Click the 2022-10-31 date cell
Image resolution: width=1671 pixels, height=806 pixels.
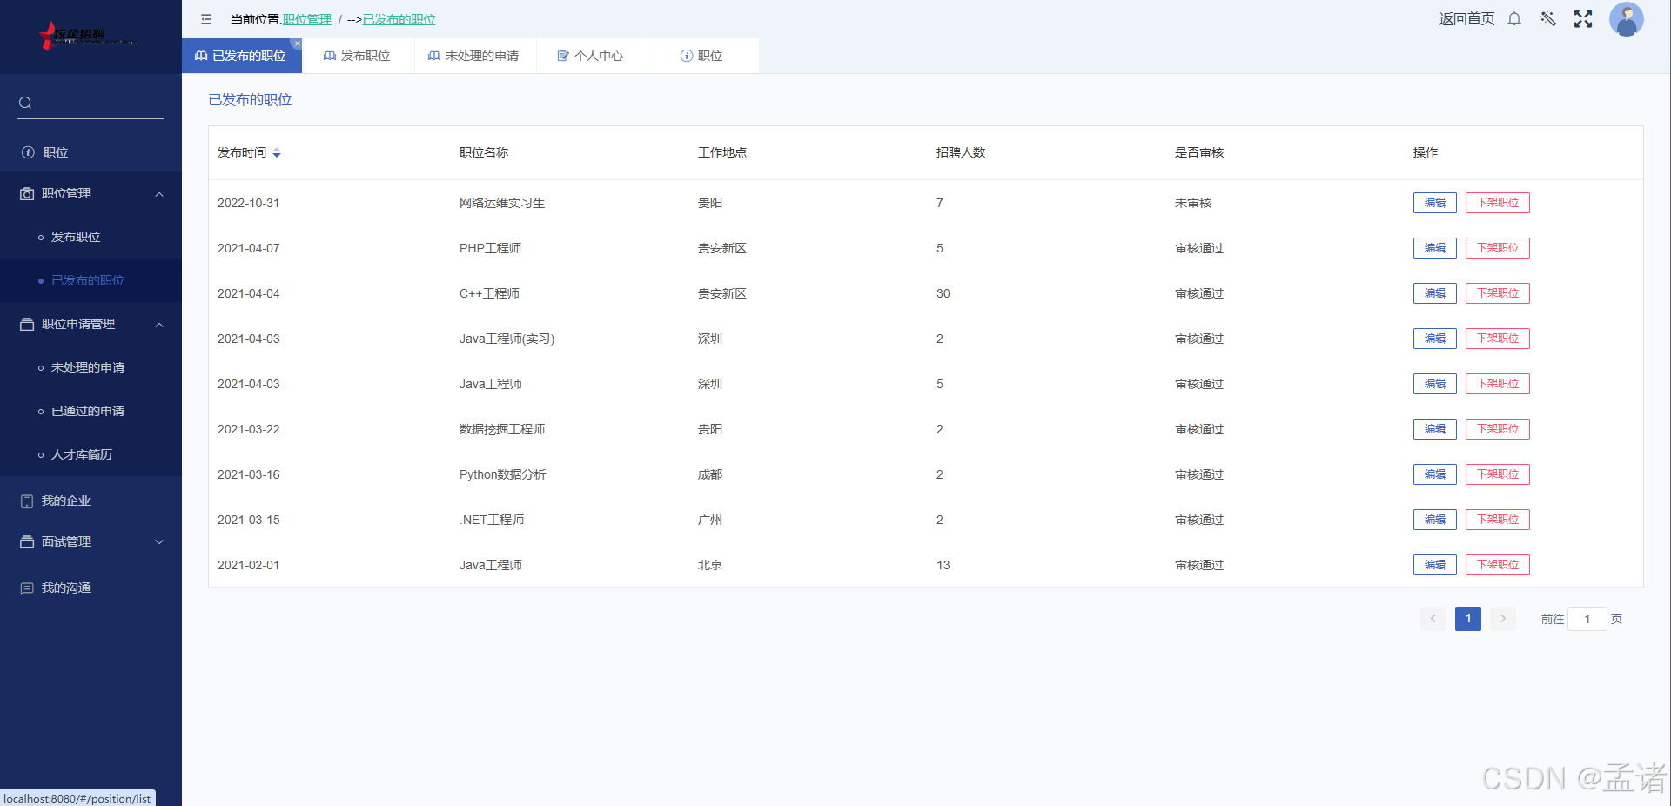point(249,203)
